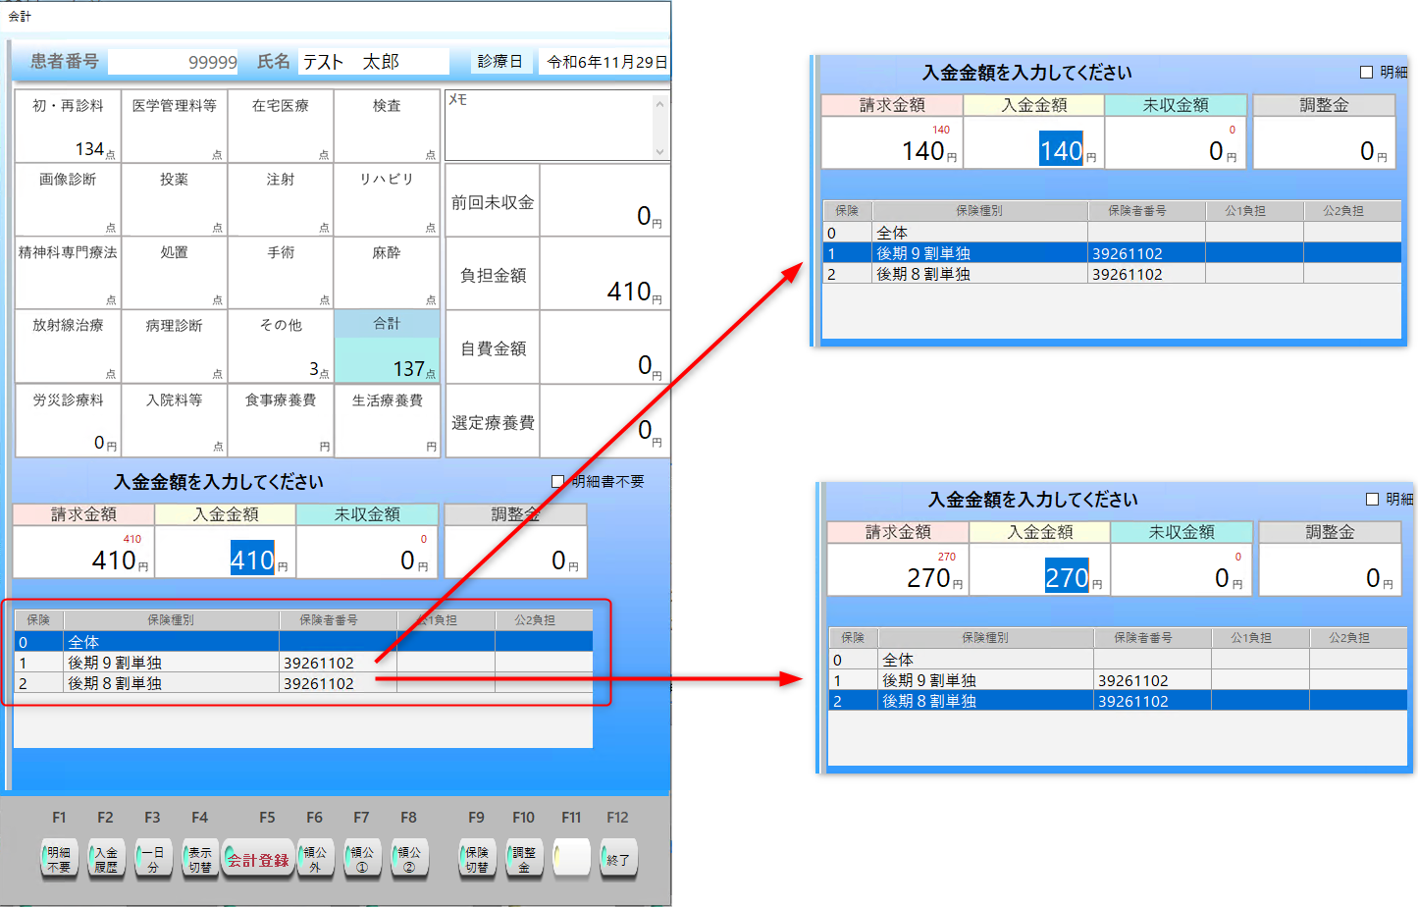Click the 保険切替 insurance switch icon
This screenshot has width=1418, height=907.
(x=477, y=858)
